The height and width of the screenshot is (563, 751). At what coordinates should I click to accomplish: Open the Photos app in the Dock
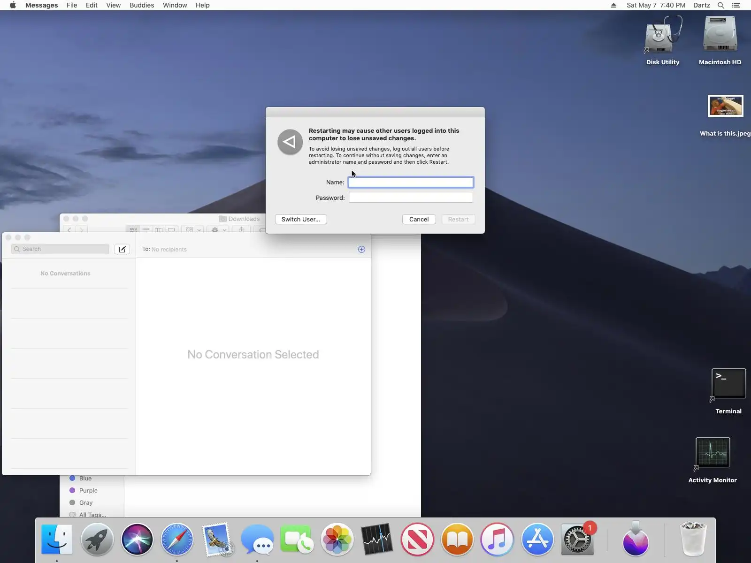pyautogui.click(x=337, y=540)
